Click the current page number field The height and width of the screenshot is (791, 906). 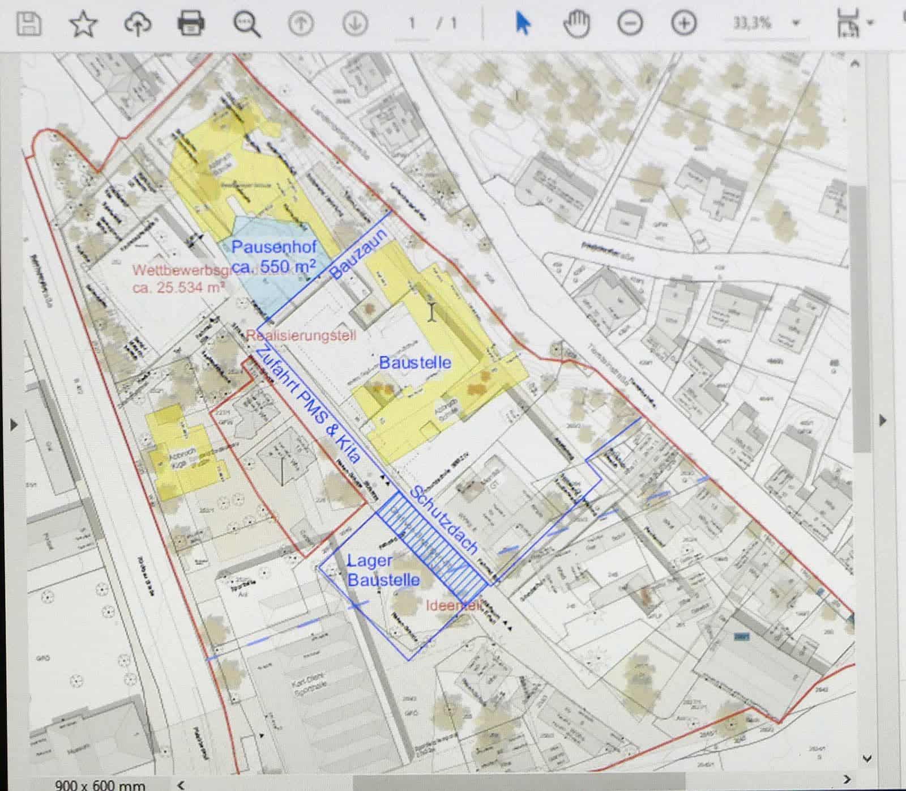[x=412, y=24]
